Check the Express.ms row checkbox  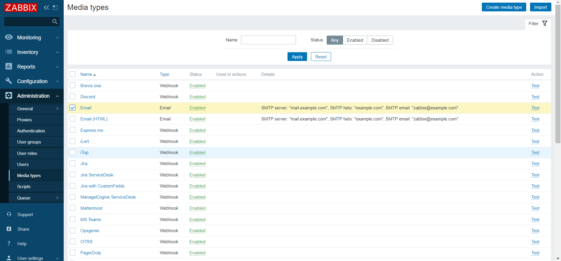click(x=72, y=130)
